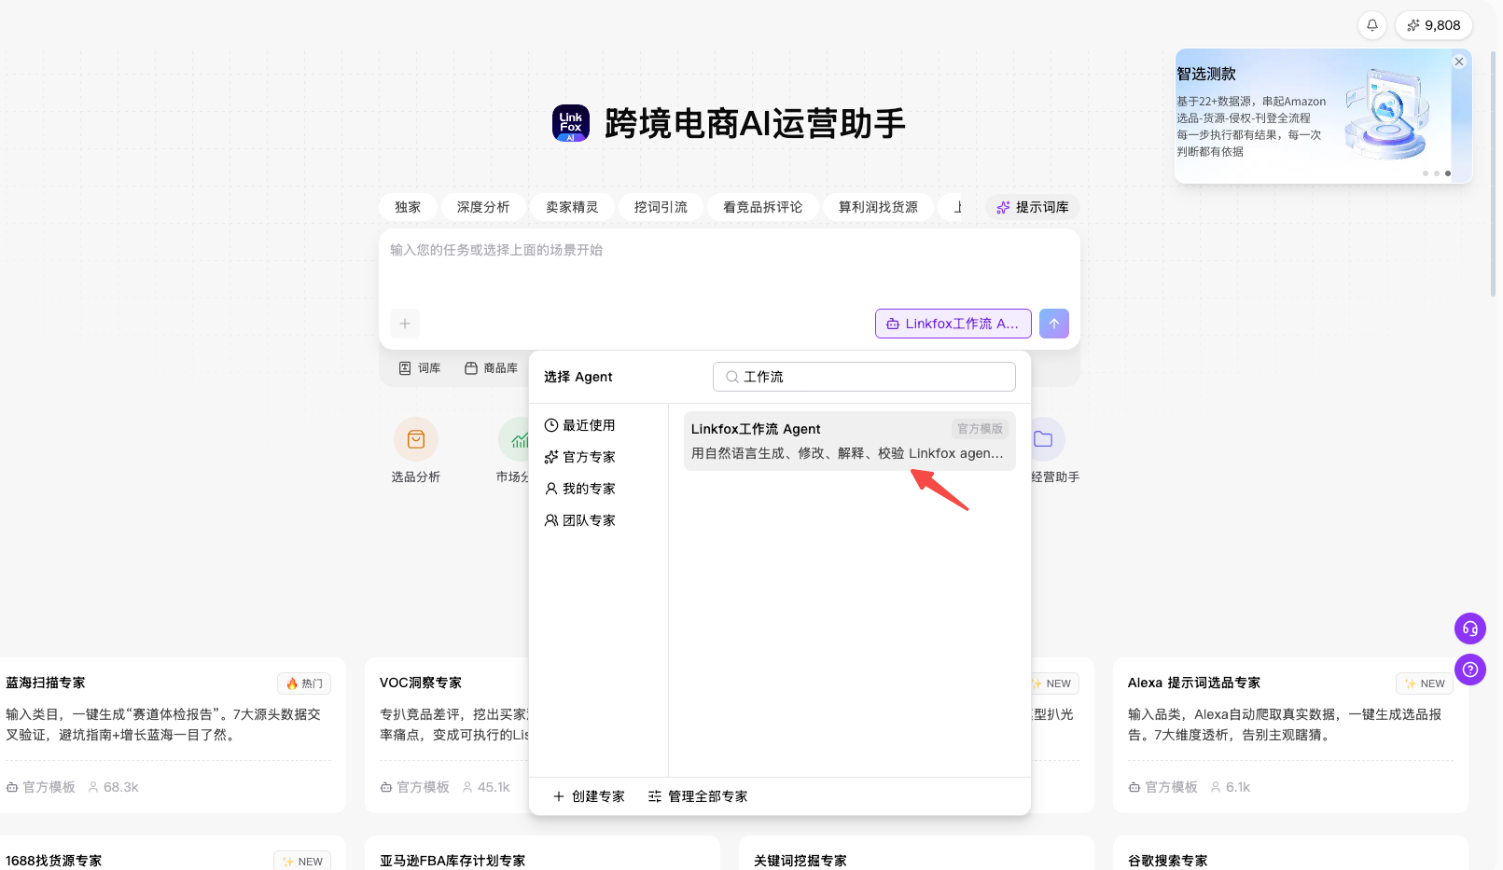Select the 卖家精灵 scene tag

(x=572, y=207)
